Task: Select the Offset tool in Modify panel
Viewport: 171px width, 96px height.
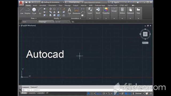Action: 64,15
